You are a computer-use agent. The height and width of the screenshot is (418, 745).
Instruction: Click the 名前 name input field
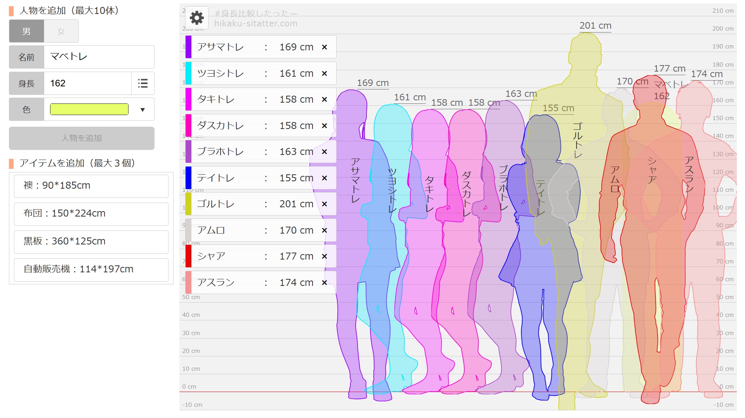99,57
